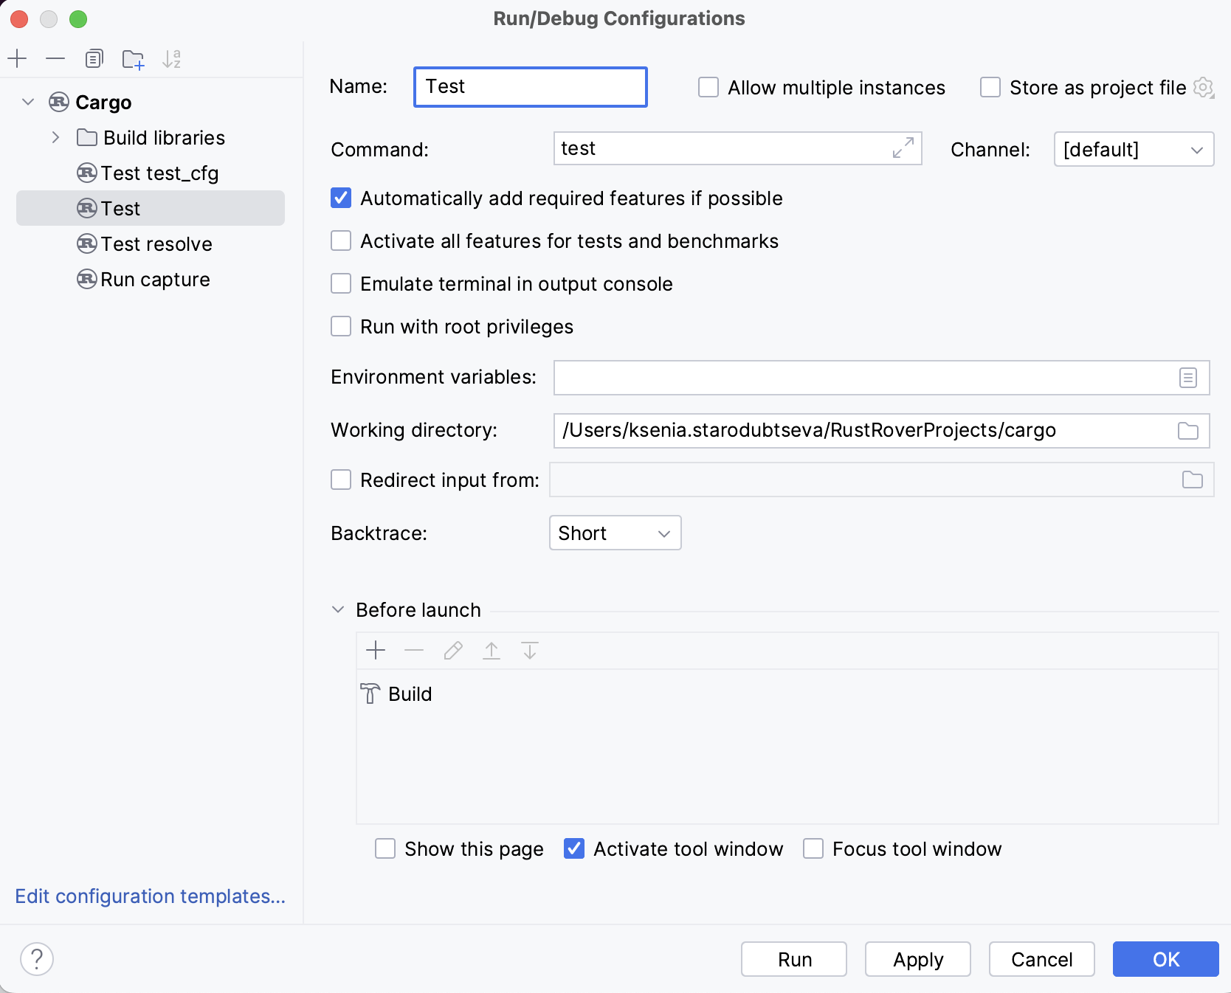
Task: Sort configurations alphabetically
Action: coord(173,59)
